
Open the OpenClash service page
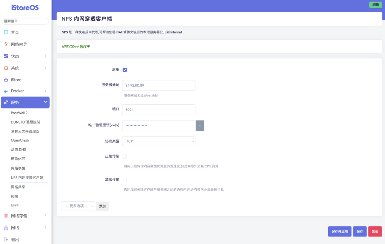[20, 140]
